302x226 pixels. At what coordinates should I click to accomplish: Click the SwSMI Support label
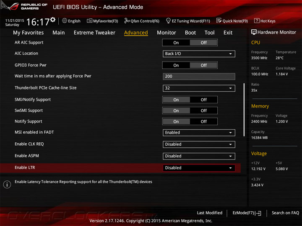point(29,110)
